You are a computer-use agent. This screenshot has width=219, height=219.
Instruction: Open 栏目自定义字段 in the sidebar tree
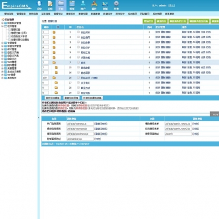[19, 36]
